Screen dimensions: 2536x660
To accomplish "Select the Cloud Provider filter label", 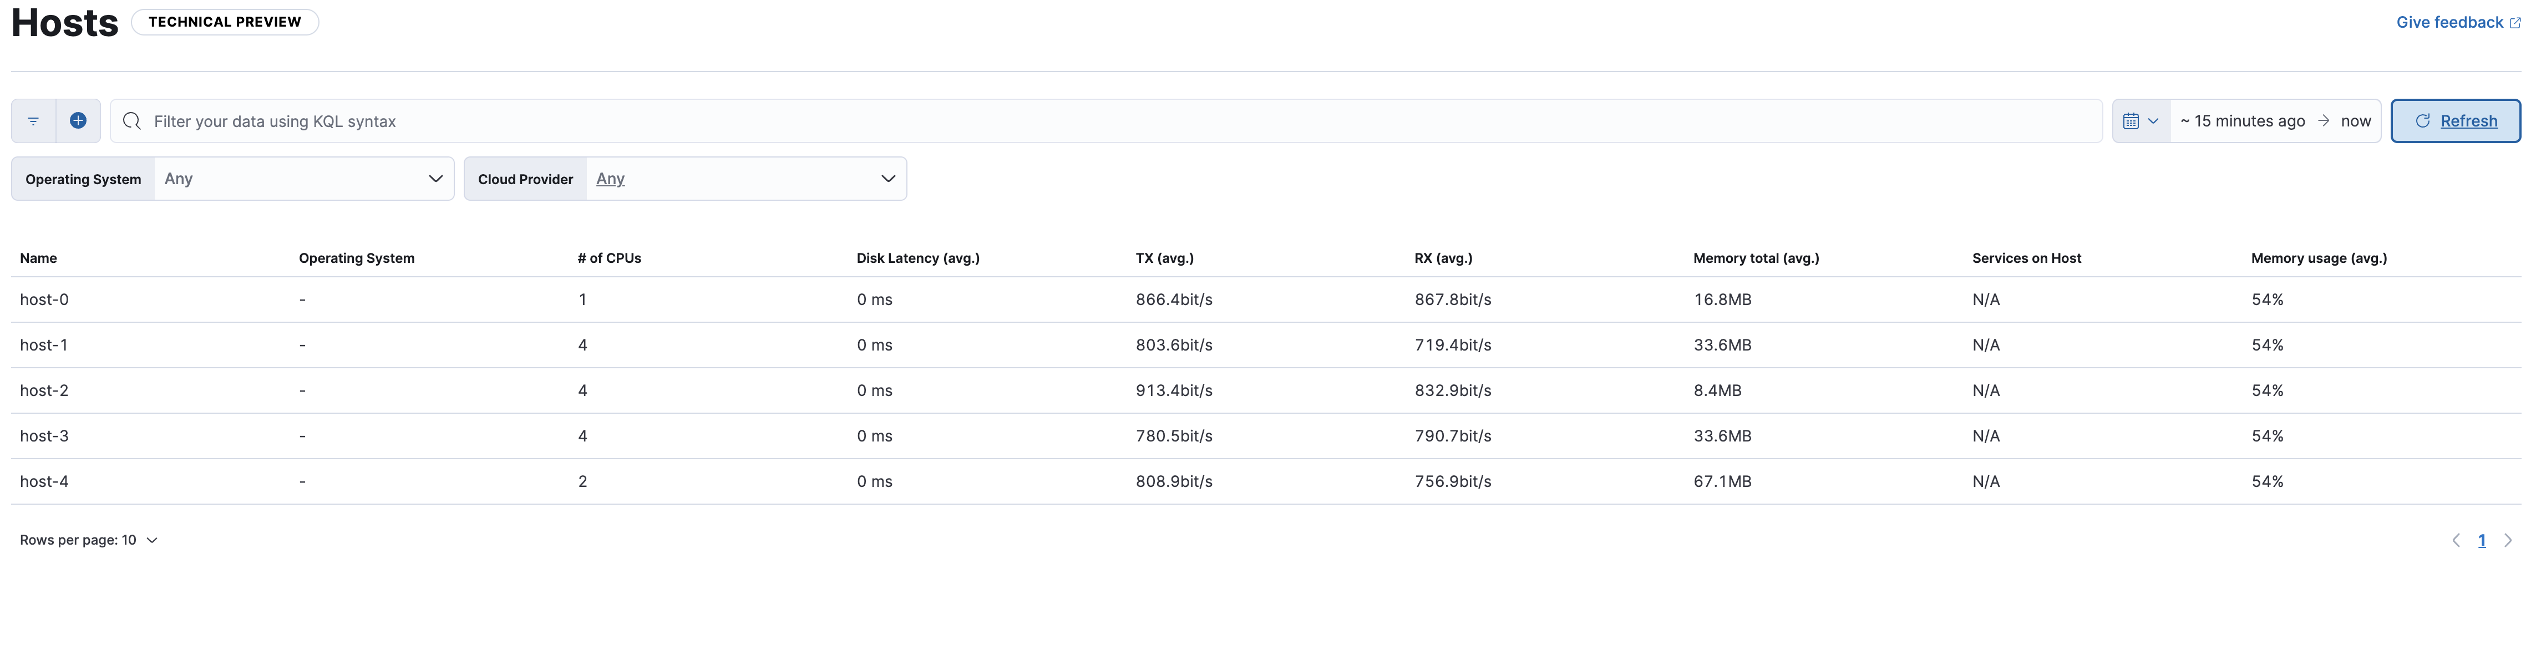I will tap(526, 178).
